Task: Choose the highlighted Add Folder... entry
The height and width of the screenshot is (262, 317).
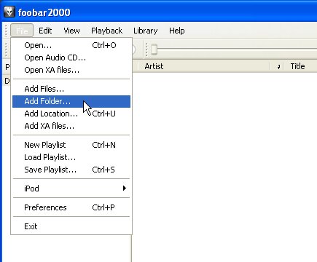Action: (x=71, y=101)
